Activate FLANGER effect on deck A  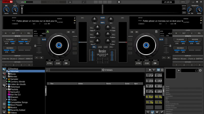[x=10, y=40]
